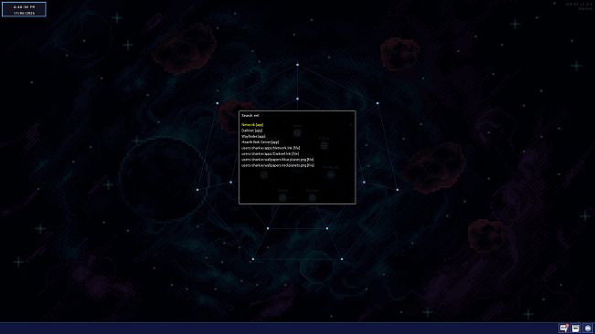Click the round globe icon in taskbar
Screen dimensions: 595x334
coord(588,328)
